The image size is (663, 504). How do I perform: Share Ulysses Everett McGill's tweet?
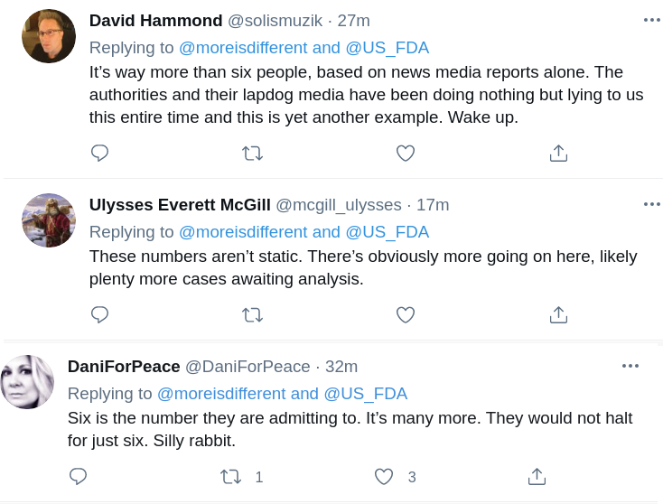558,314
